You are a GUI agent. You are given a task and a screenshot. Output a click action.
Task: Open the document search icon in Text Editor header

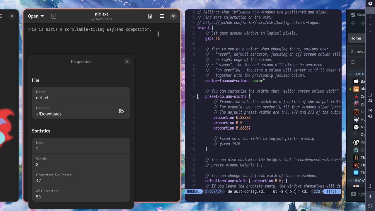point(150,16)
